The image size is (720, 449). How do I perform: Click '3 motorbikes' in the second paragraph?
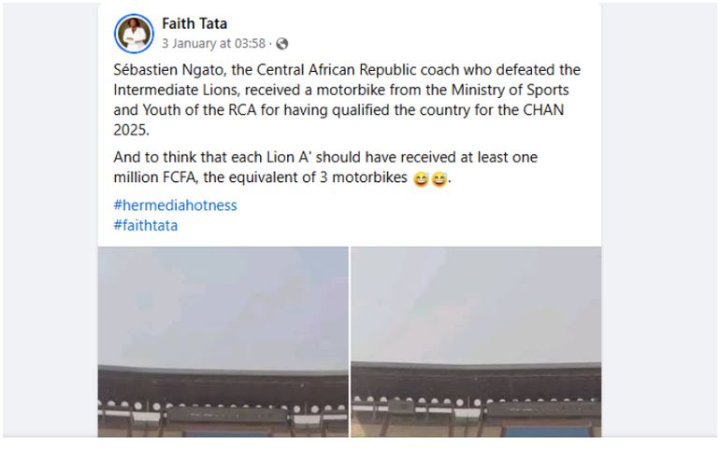pos(365,178)
